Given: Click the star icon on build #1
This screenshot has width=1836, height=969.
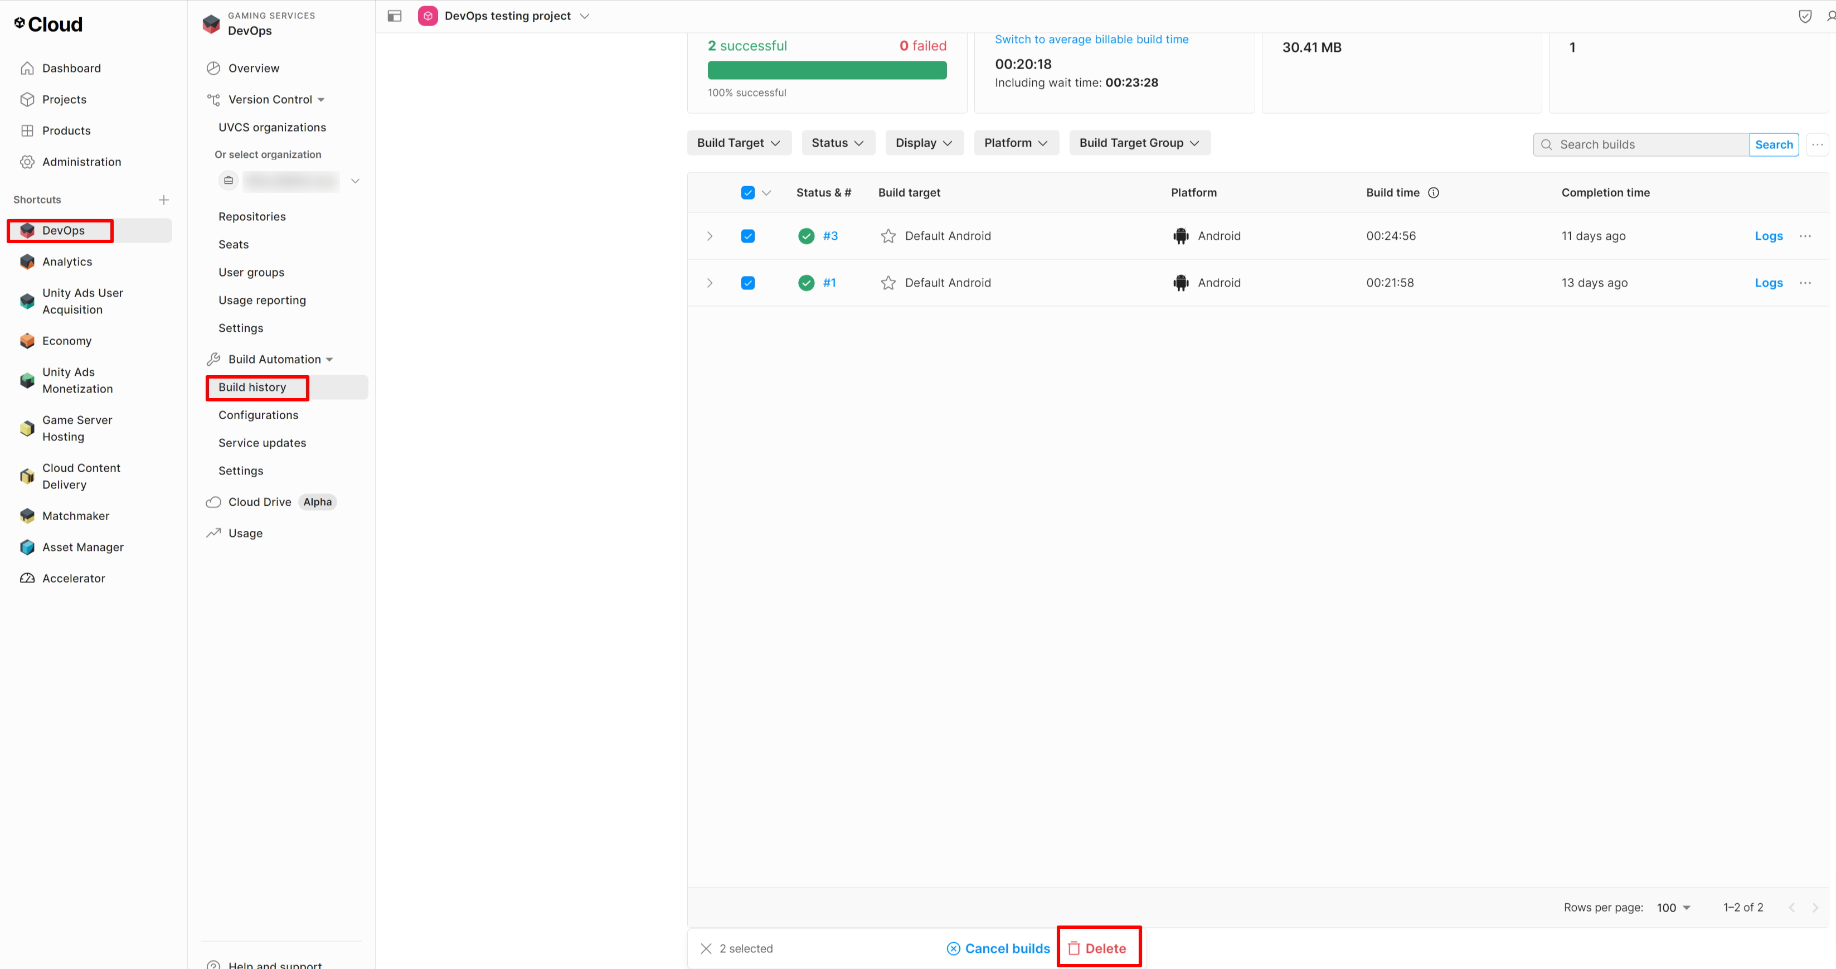Looking at the screenshot, I should coord(888,283).
